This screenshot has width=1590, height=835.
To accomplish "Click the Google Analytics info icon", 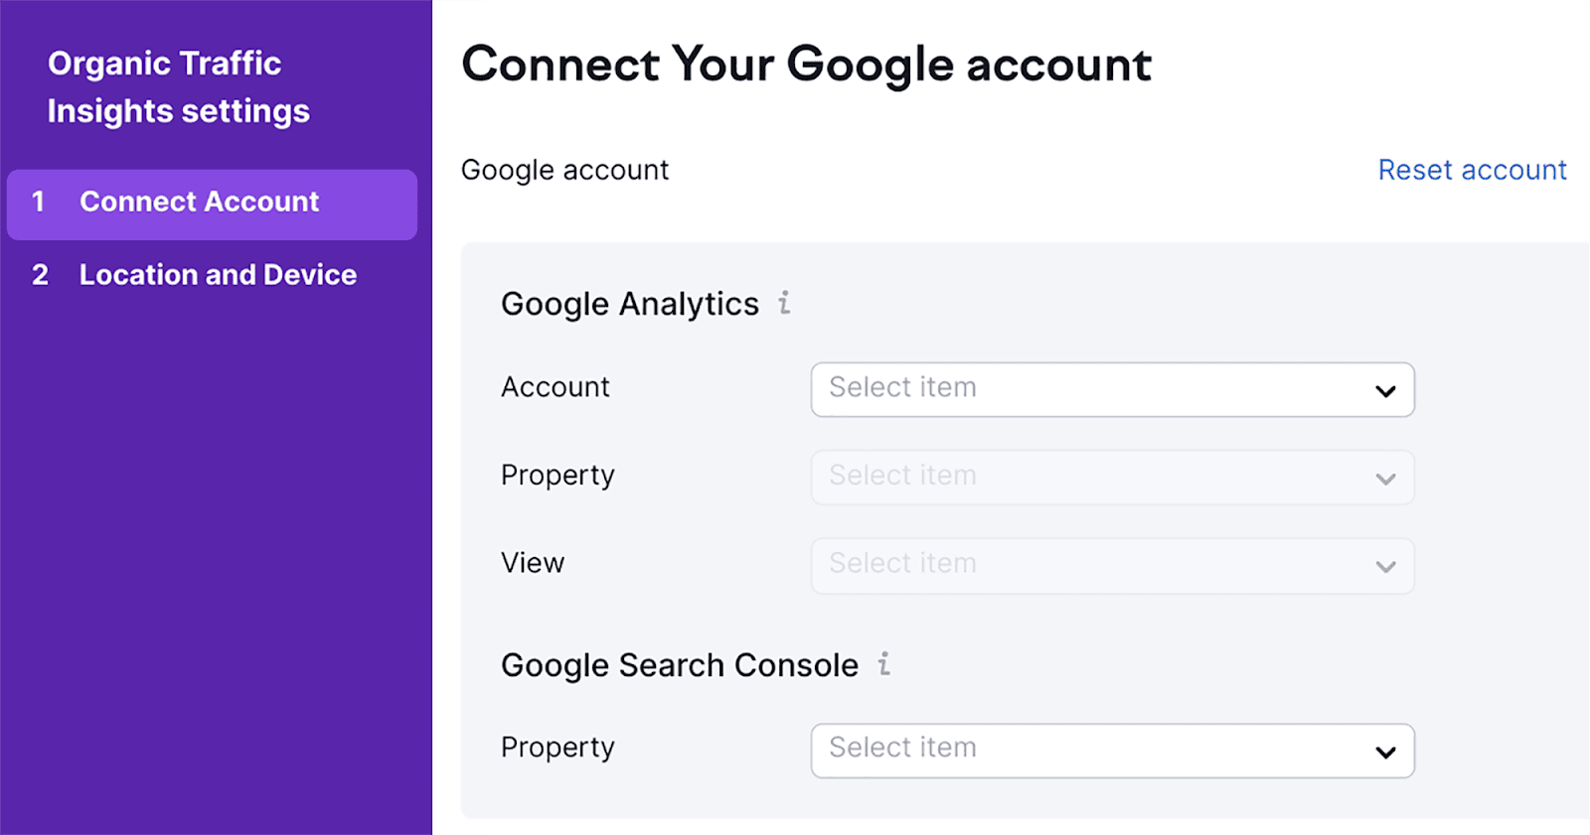I will (x=784, y=302).
